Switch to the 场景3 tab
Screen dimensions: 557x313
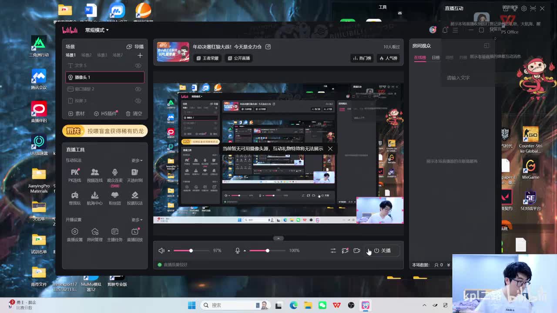(x=102, y=55)
